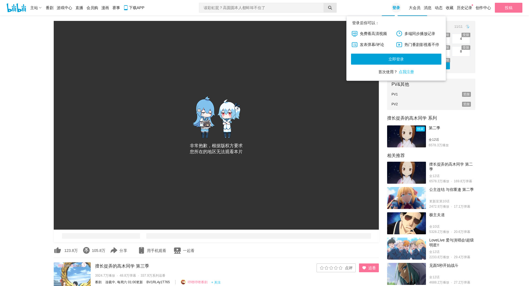Image resolution: width=529 pixels, height=286 pixels.
Task: Select episode 4 in episode list
Action: tap(461, 39)
